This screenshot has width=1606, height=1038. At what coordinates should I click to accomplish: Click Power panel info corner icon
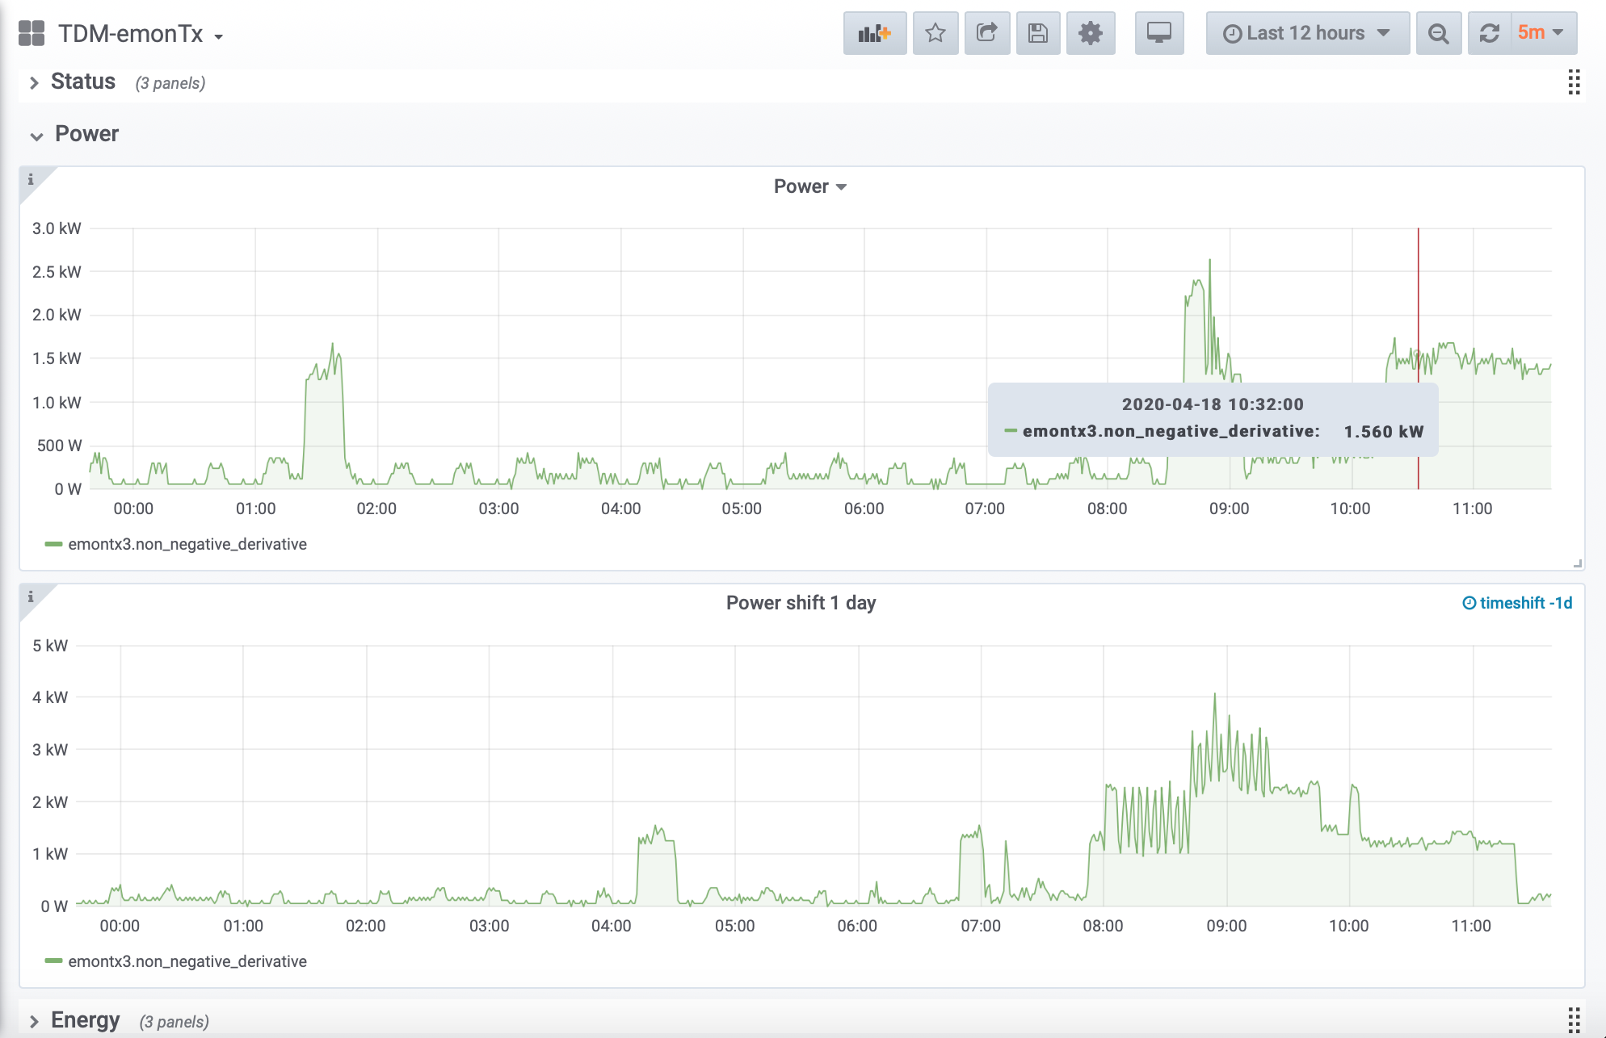pos(31,179)
